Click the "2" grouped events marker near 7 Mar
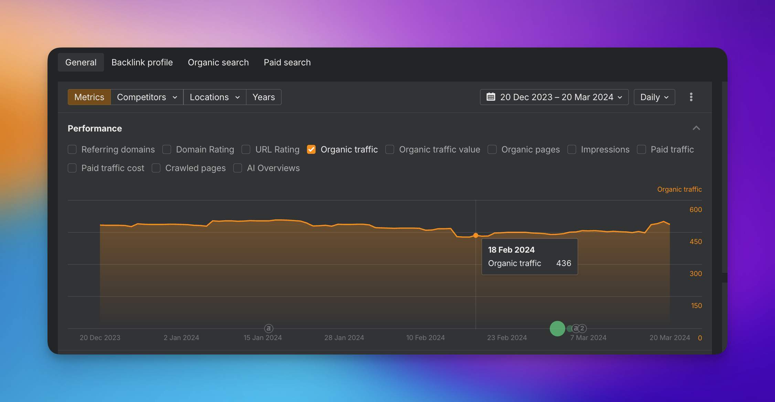This screenshot has width=775, height=402. tap(582, 328)
